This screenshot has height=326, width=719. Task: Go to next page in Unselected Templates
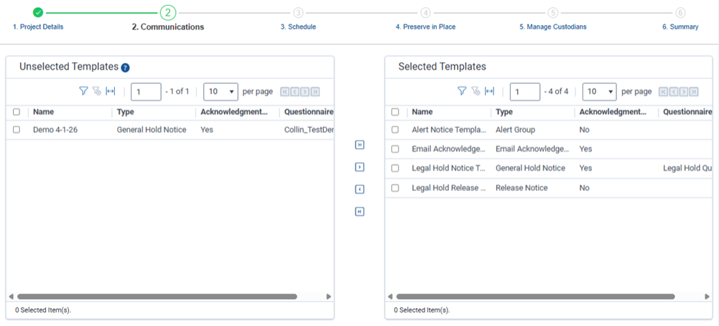click(305, 92)
